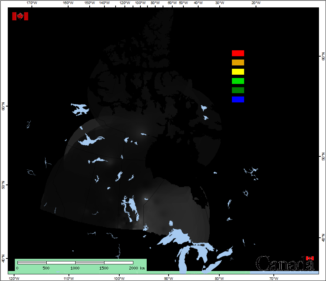Click the small flag in the Canada wordmark
The image size is (326, 281).
(x=310, y=258)
